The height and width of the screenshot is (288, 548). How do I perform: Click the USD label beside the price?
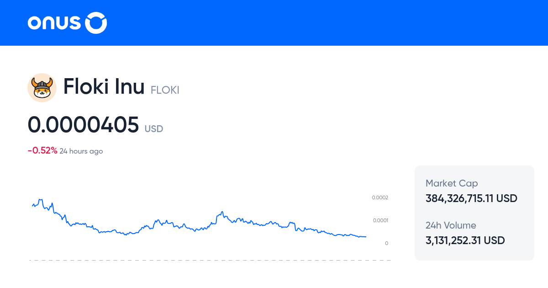tap(154, 129)
